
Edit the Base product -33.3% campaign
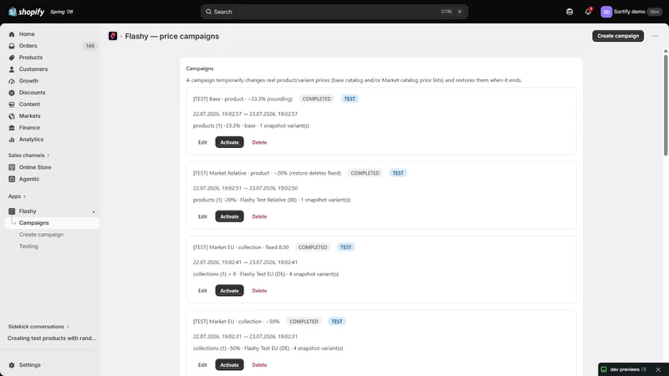pyautogui.click(x=202, y=142)
